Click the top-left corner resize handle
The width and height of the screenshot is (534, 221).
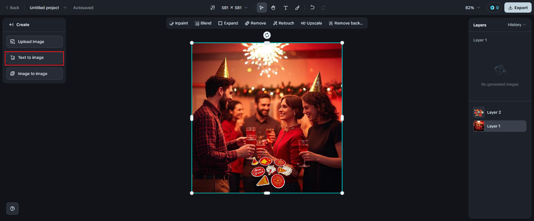click(192, 43)
